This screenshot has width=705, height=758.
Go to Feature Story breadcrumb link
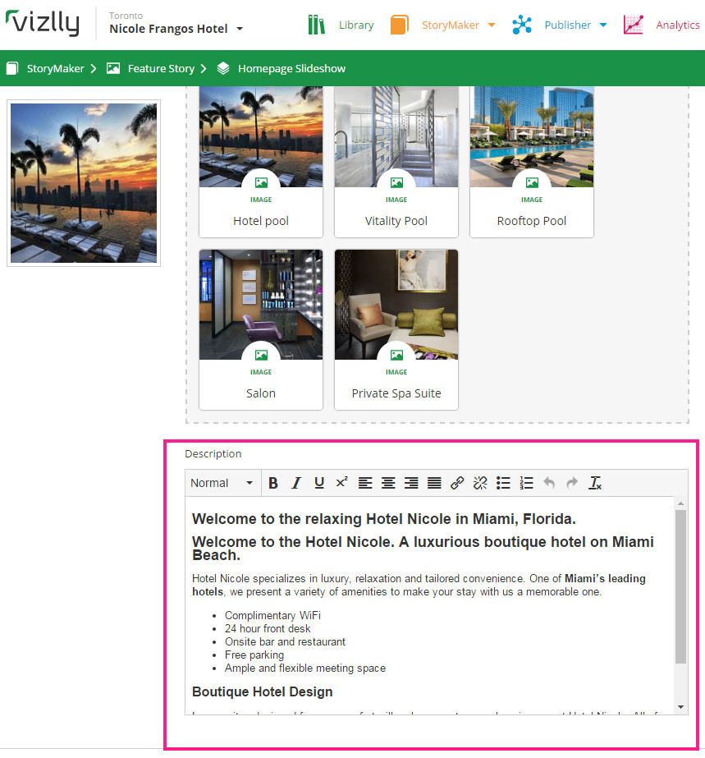[x=161, y=69]
